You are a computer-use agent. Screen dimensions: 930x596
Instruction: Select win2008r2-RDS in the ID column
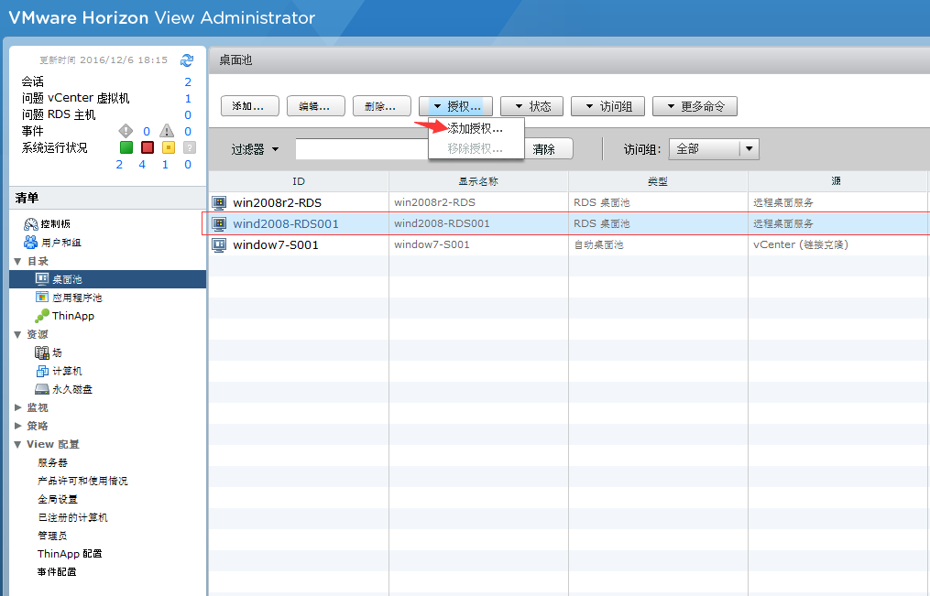277,202
